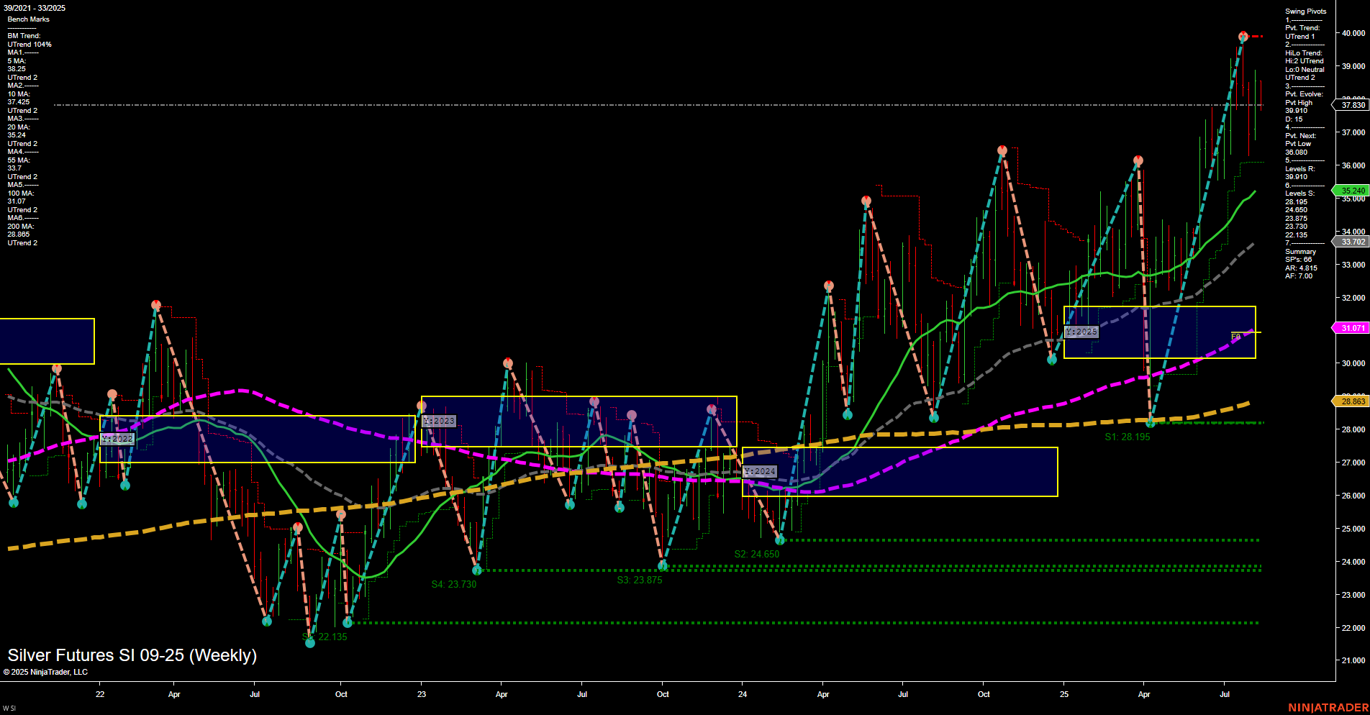This screenshot has height=715, width=1370.
Task: Expand the Y:2024 range box
Action: tap(761, 471)
